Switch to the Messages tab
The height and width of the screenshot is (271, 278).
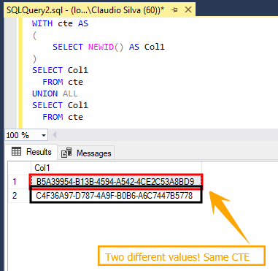pyautogui.click(x=86, y=153)
